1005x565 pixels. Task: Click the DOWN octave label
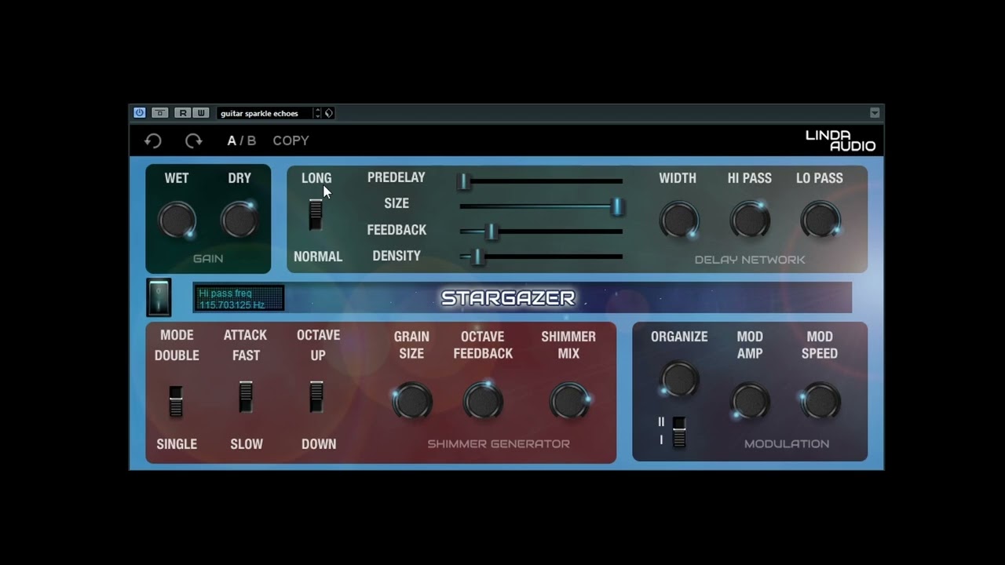(319, 444)
